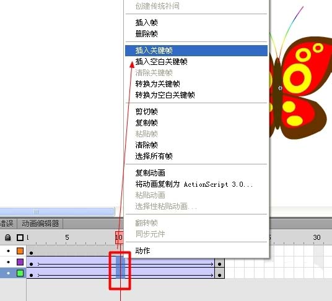The height and width of the screenshot is (301, 332).
Task: Click the lock-all-layers padlock icon
Action: [8, 237]
